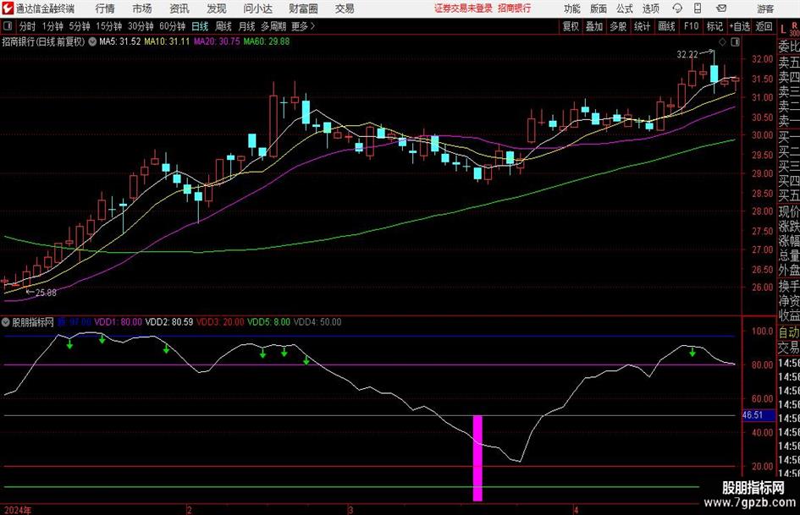
Task: Switch to 分时 period
Action: coord(27,26)
